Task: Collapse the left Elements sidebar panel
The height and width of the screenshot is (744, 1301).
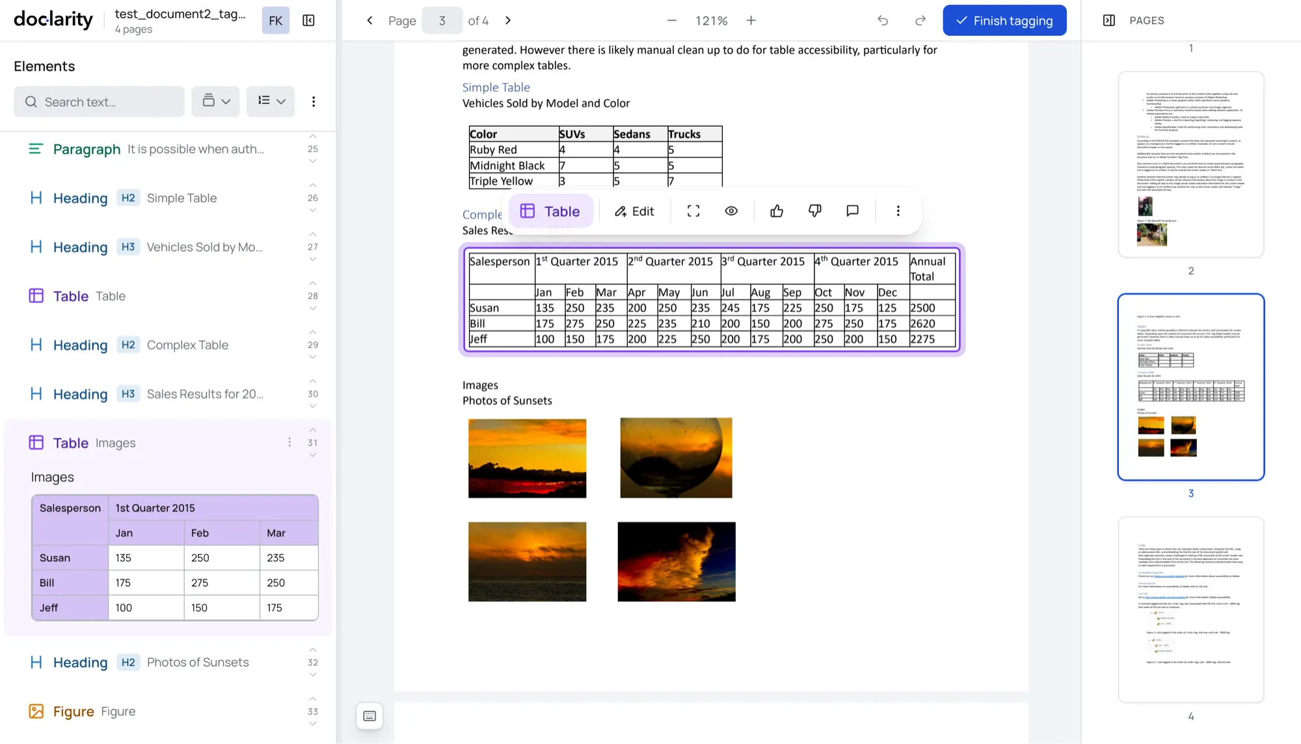Action: coord(309,20)
